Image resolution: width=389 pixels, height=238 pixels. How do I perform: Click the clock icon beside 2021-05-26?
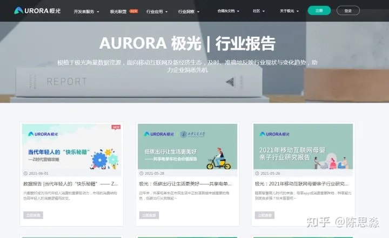pos(257,174)
